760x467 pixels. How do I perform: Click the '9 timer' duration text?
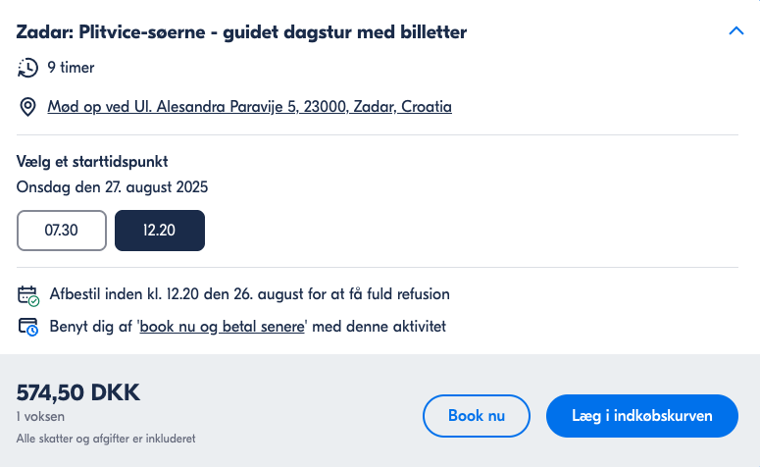(x=71, y=68)
